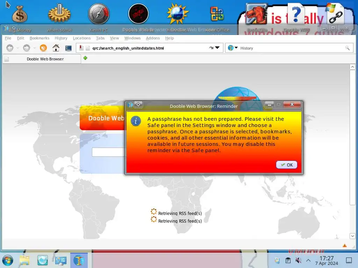Open the RetroZilla dinosaur desktop icon
The image size is (358, 268).
pyautogui.click(x=257, y=14)
